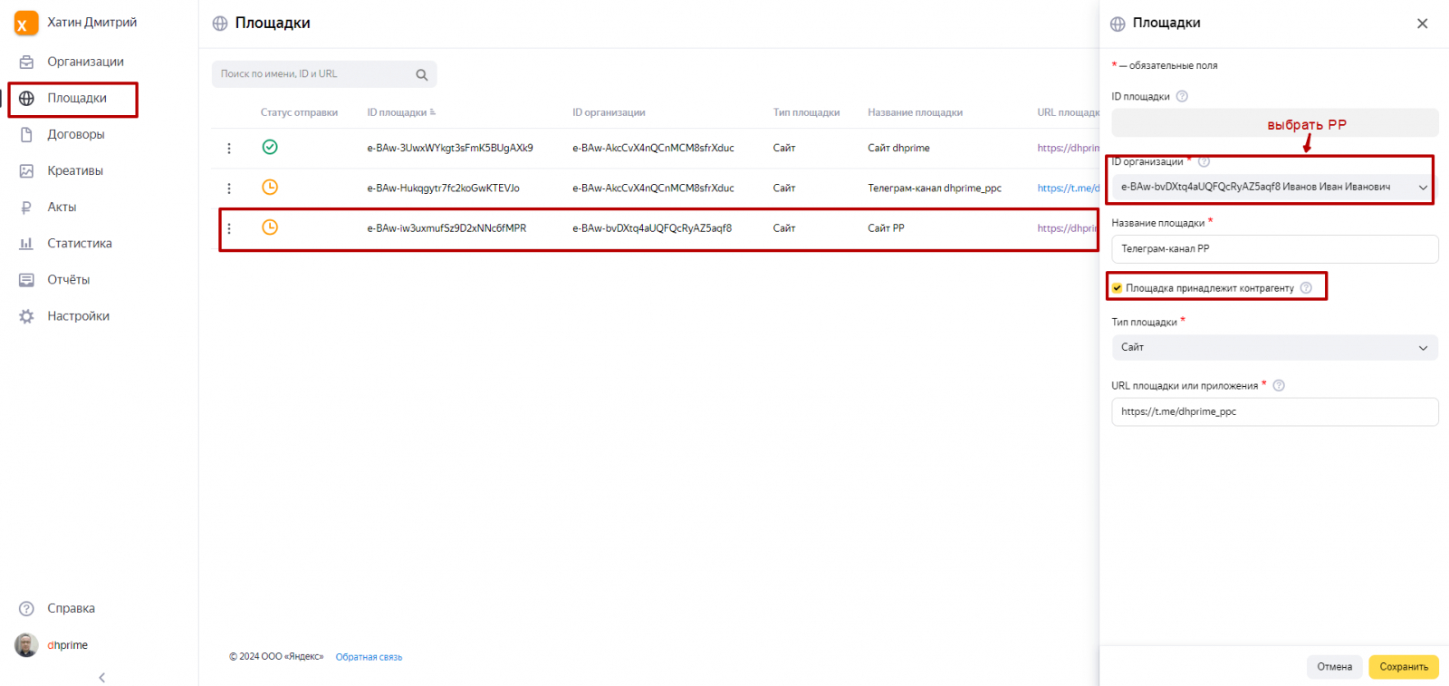Open Договоры in the sidebar
This screenshot has height=686, width=1449.
tap(76, 134)
